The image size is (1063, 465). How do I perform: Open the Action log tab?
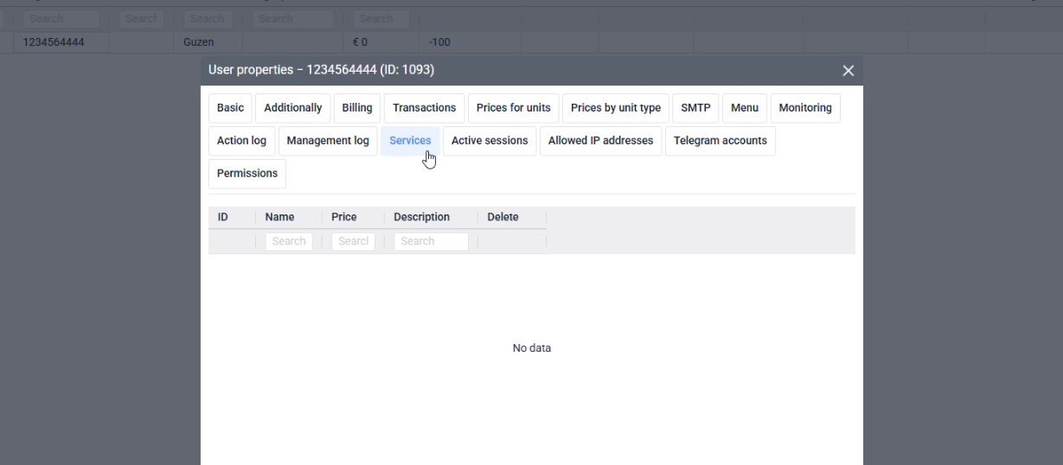(x=241, y=141)
